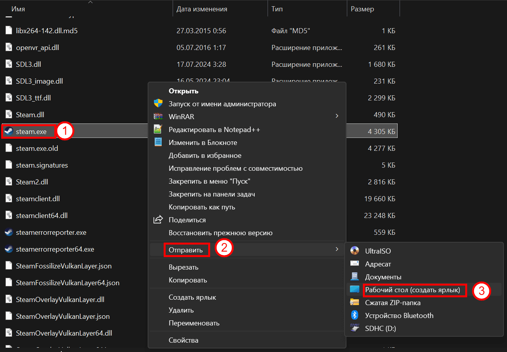The image size is (507, 352).
Task: Click the WinRAR books icon
Action: click(x=158, y=116)
